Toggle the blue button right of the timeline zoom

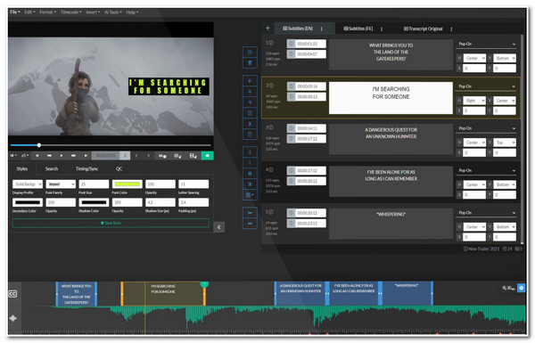point(522,288)
